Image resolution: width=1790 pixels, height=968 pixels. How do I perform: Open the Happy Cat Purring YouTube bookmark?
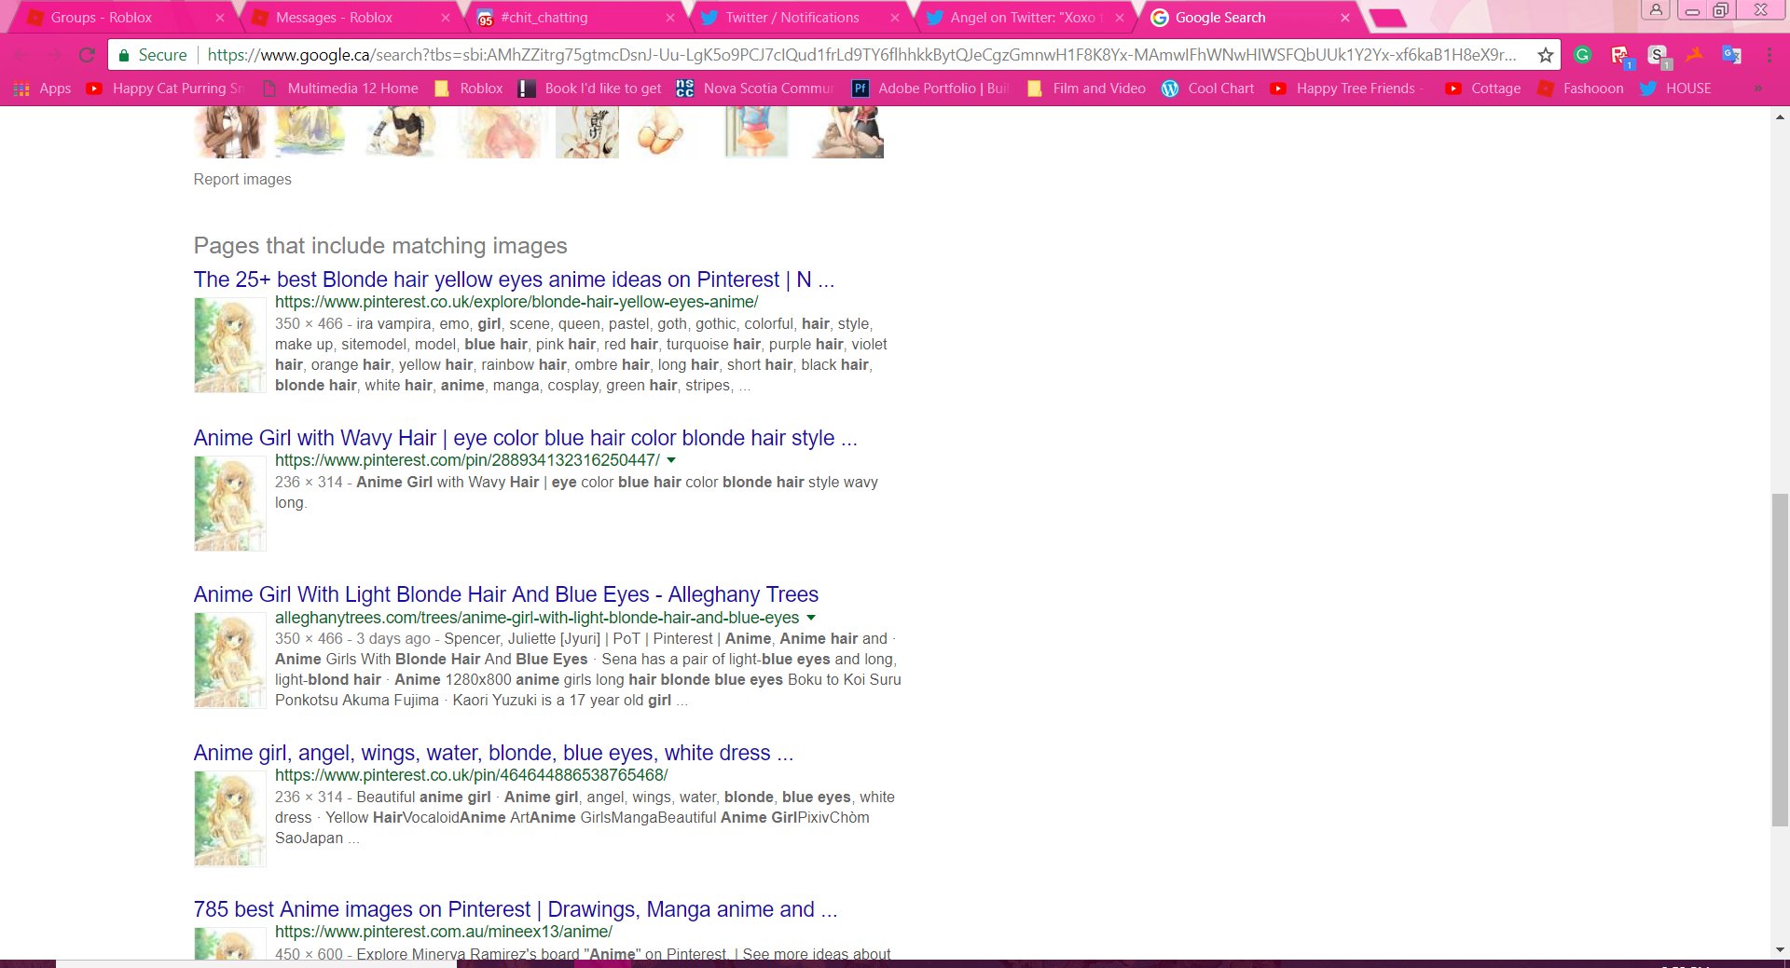(164, 89)
